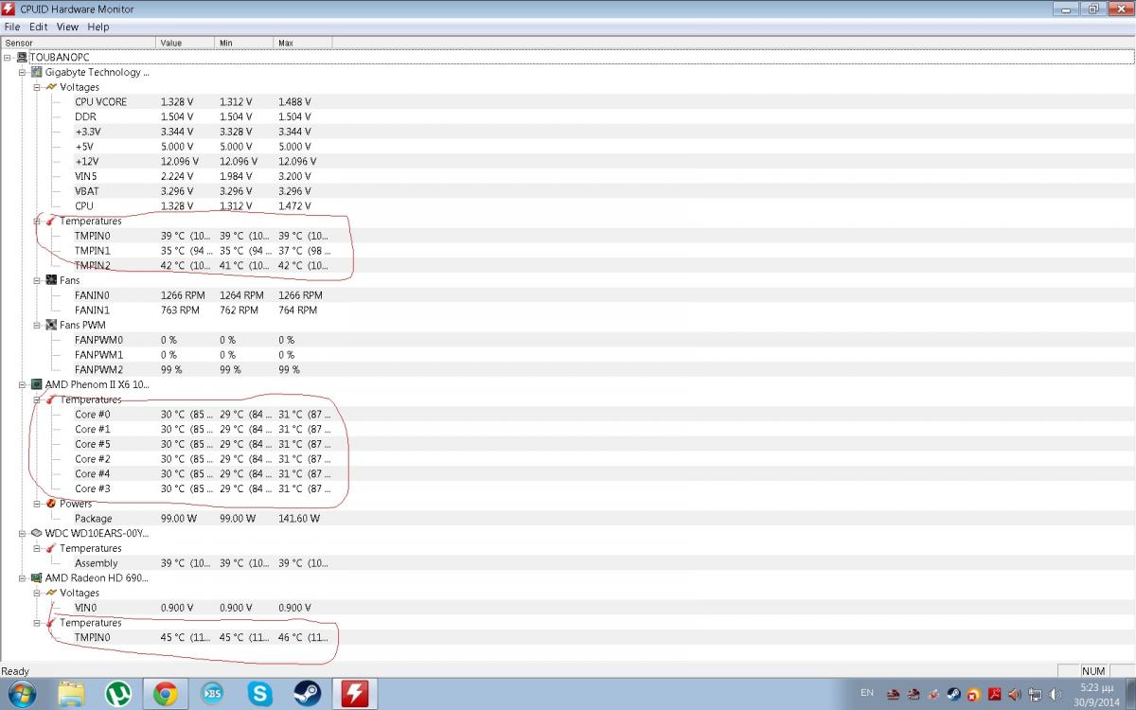Click the AMD Radeon graphics card icon
This screenshot has height=710, width=1136.
[37, 577]
